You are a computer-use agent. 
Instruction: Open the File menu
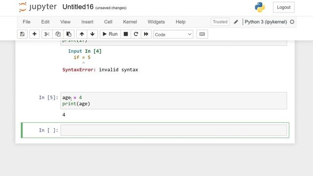click(26, 22)
